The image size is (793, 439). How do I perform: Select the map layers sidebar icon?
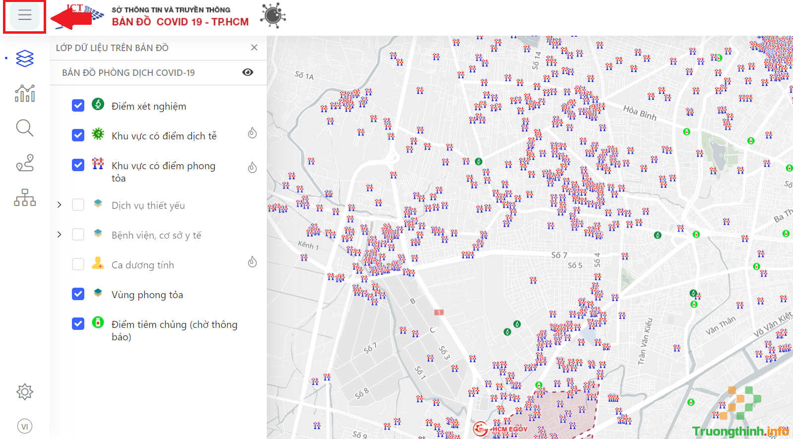(x=25, y=59)
